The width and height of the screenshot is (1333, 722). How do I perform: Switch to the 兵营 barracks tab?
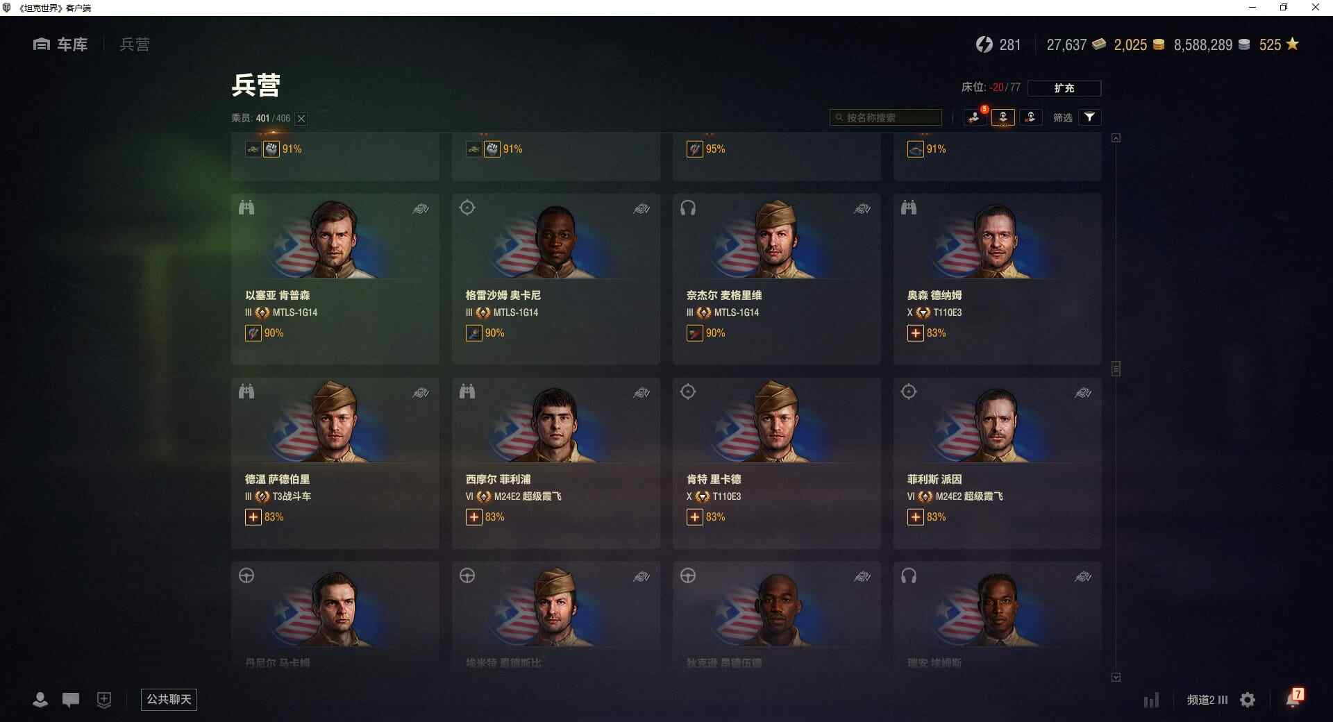(x=135, y=44)
